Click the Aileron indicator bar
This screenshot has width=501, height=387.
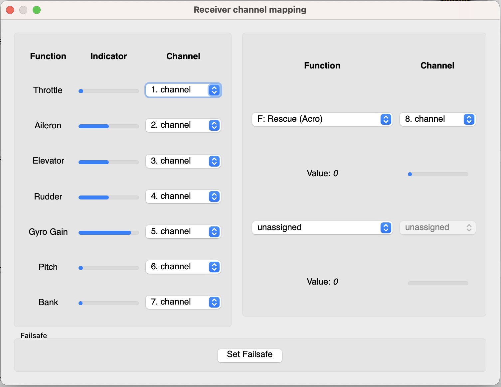tap(109, 126)
